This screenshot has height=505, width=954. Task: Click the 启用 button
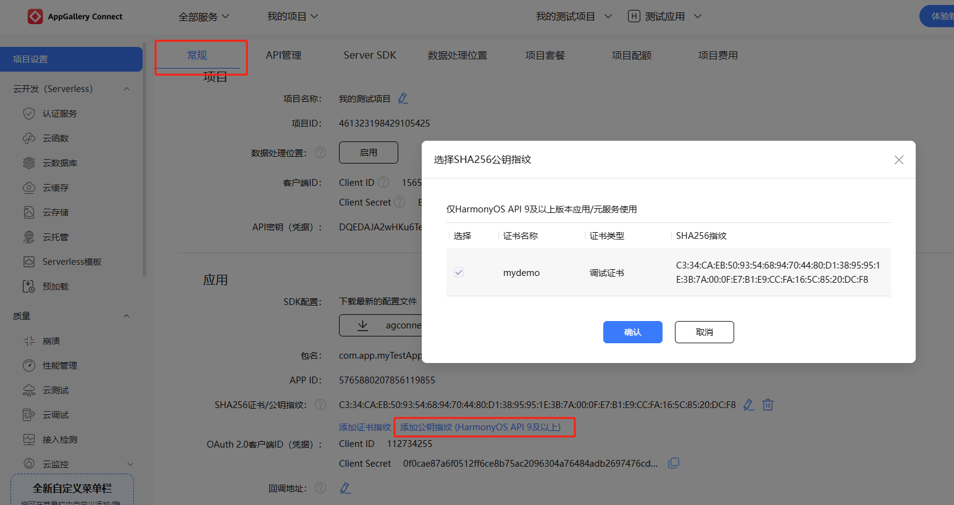(369, 152)
